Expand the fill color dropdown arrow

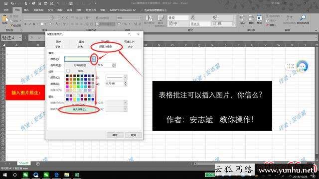point(94,59)
